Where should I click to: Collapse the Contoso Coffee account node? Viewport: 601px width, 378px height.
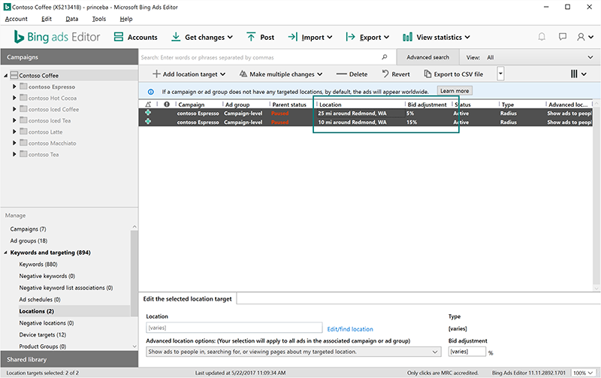pyautogui.click(x=6, y=75)
